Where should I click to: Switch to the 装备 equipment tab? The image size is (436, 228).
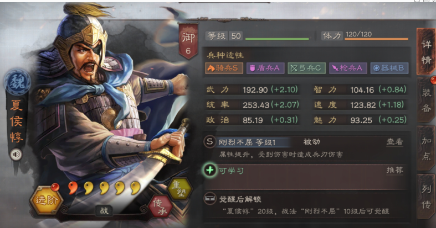tap(426, 100)
